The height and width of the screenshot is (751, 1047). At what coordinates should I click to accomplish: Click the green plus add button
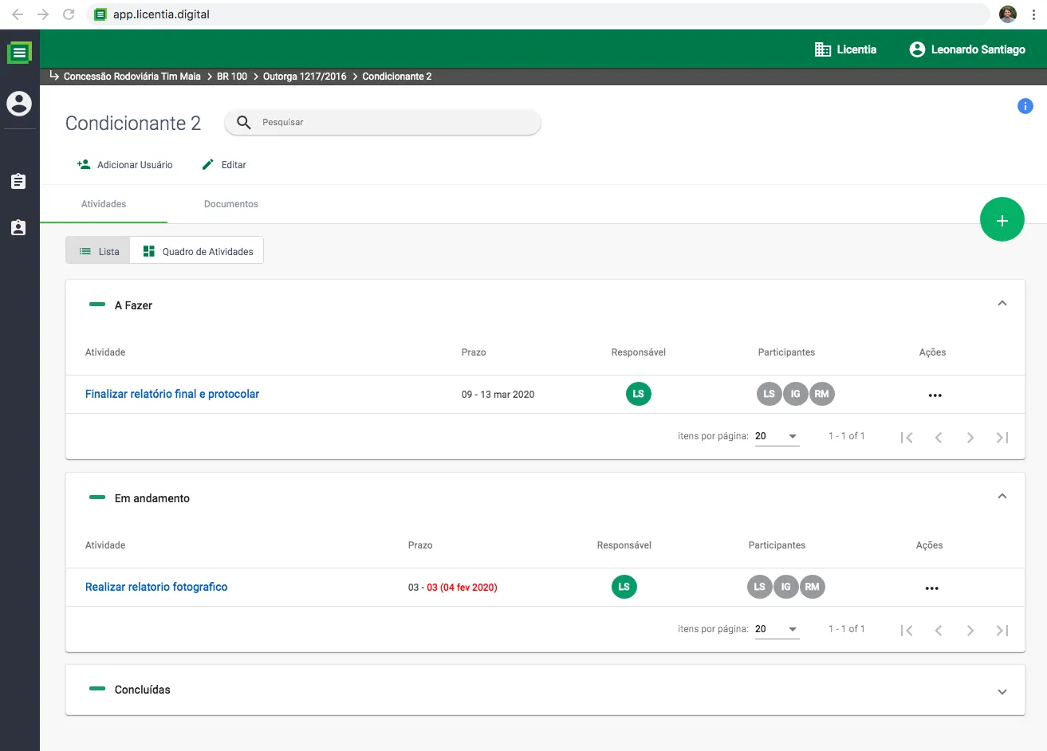point(1002,219)
